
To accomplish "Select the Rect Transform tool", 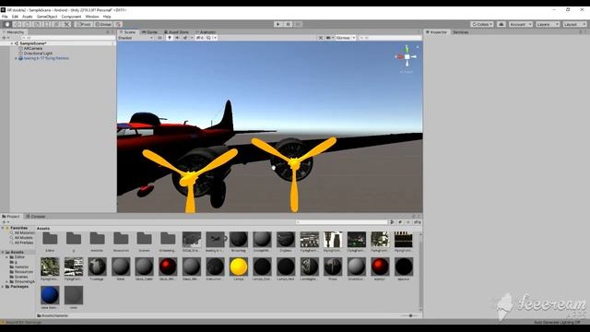I will pyautogui.click(x=47, y=24).
